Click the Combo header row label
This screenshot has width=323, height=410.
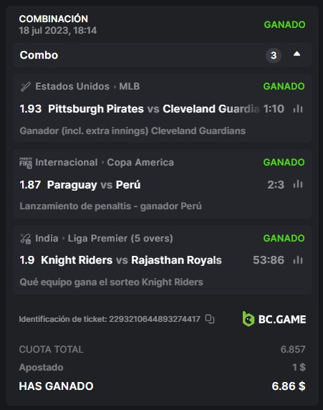39,55
